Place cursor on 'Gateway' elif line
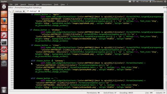Screen dimensions: 167x94 tap(48, 61)
